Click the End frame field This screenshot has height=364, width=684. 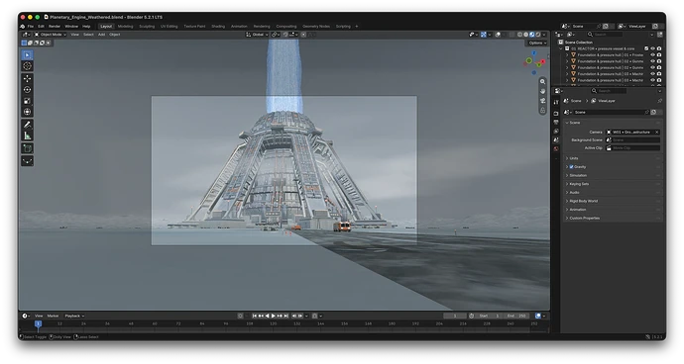click(517, 316)
